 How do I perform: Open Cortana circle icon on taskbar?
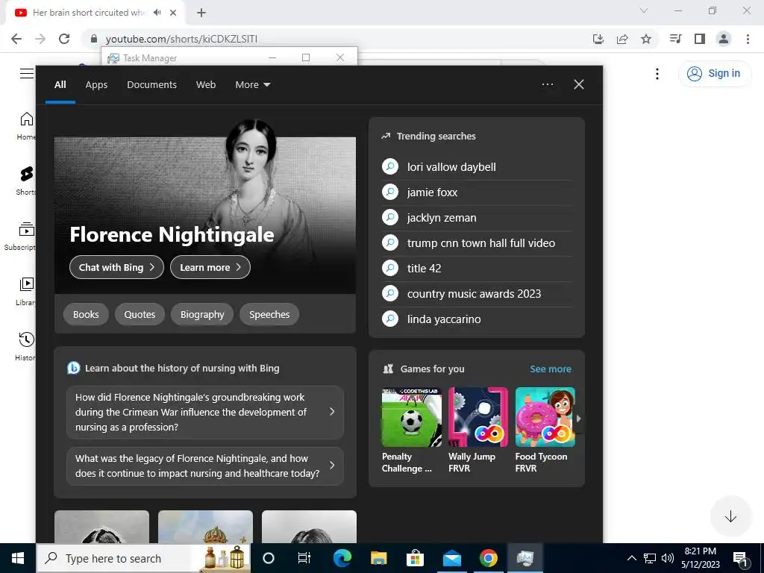269,558
